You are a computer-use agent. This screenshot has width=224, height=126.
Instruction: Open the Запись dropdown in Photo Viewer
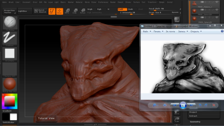pos(183,31)
